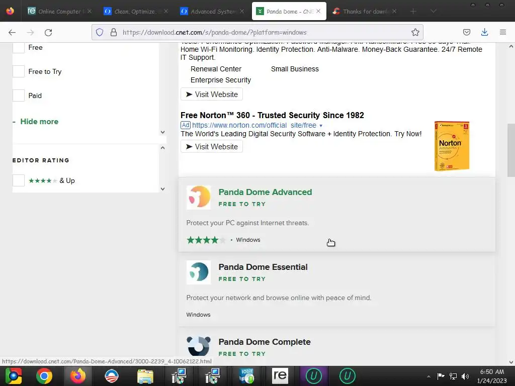Open Panda Dome Complete title link

pyautogui.click(x=265, y=342)
